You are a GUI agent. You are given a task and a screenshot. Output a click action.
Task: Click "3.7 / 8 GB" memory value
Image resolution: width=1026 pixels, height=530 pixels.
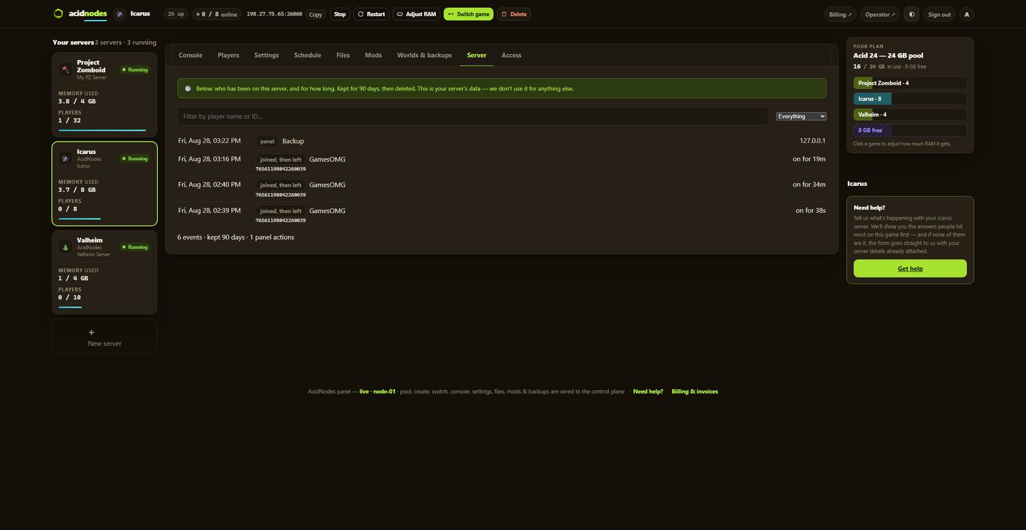pos(77,190)
